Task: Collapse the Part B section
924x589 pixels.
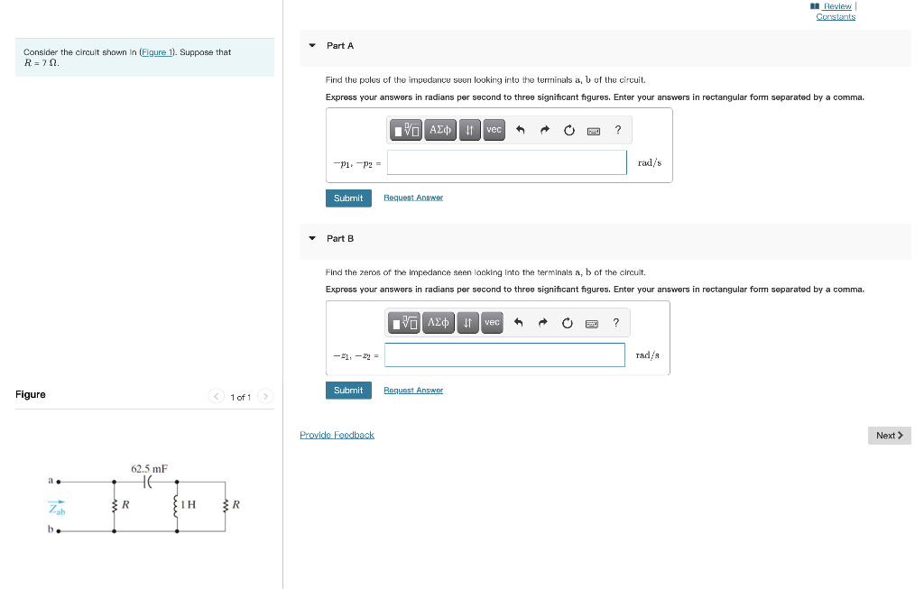Action: (x=311, y=238)
